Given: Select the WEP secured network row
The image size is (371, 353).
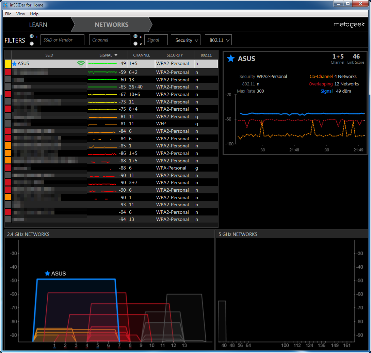Looking at the screenshot, I should tap(111, 124).
